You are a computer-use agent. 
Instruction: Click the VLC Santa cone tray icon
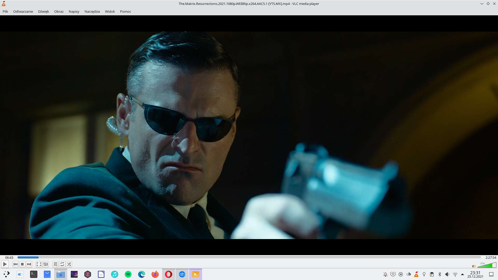tap(416, 274)
